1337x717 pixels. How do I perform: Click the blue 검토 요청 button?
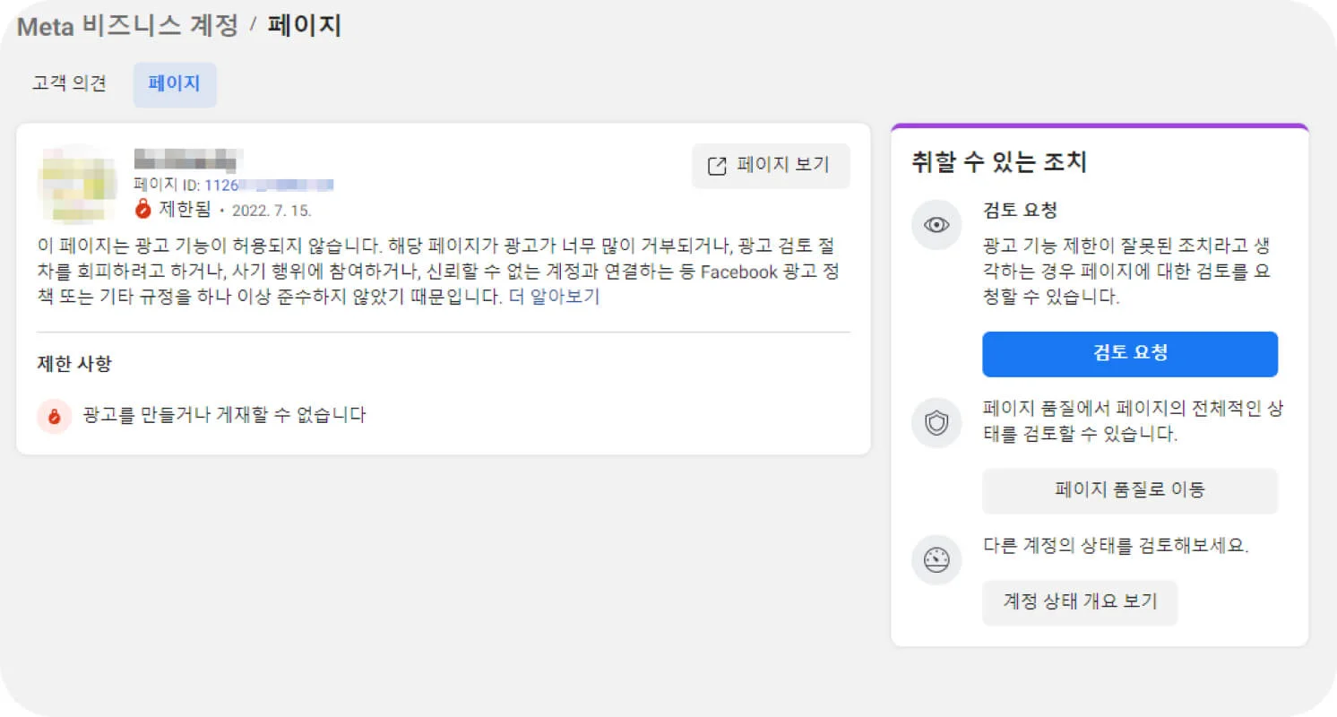click(1130, 354)
